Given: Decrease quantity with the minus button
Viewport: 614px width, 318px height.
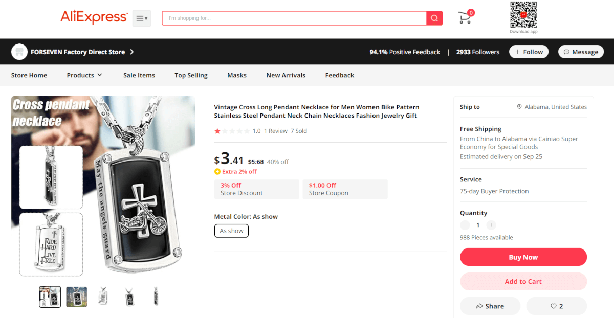Looking at the screenshot, I should [x=465, y=225].
